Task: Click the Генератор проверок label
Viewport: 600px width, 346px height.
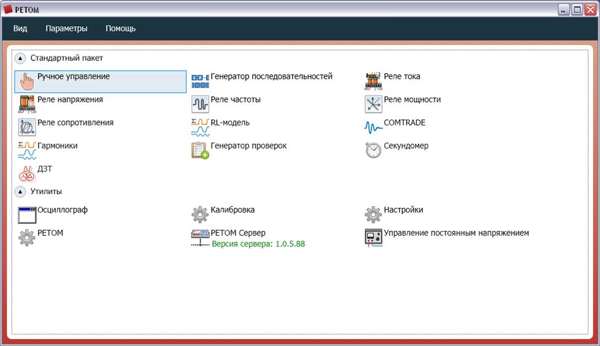Action: [249, 146]
